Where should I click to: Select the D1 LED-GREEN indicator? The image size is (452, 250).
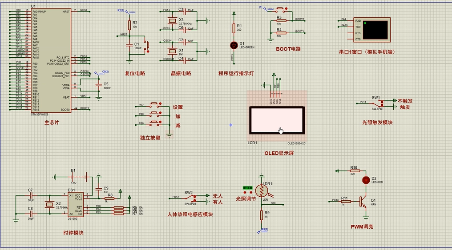point(234,45)
